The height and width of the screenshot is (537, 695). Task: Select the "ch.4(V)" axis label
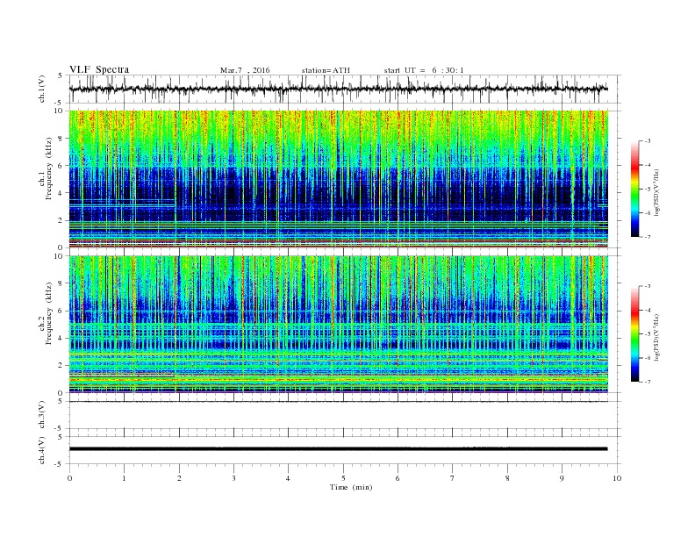[x=42, y=450]
